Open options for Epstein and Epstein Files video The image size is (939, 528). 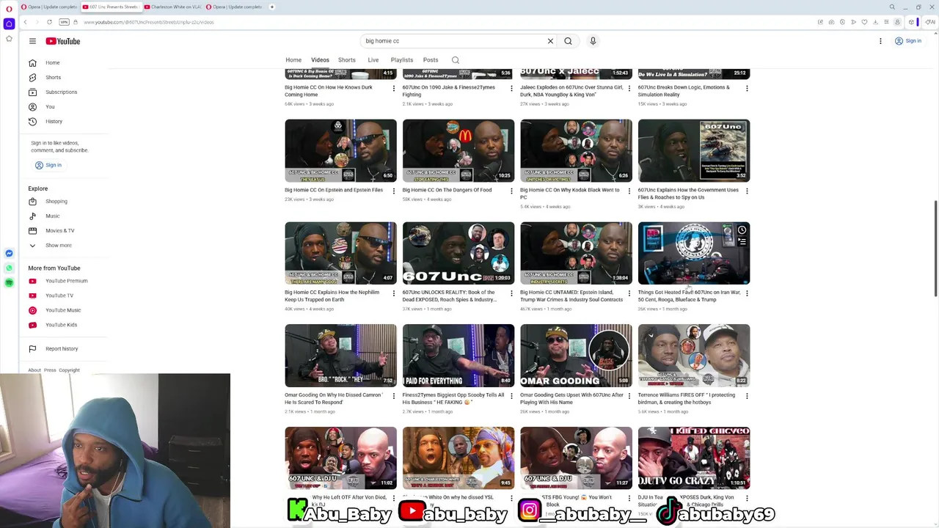point(394,191)
